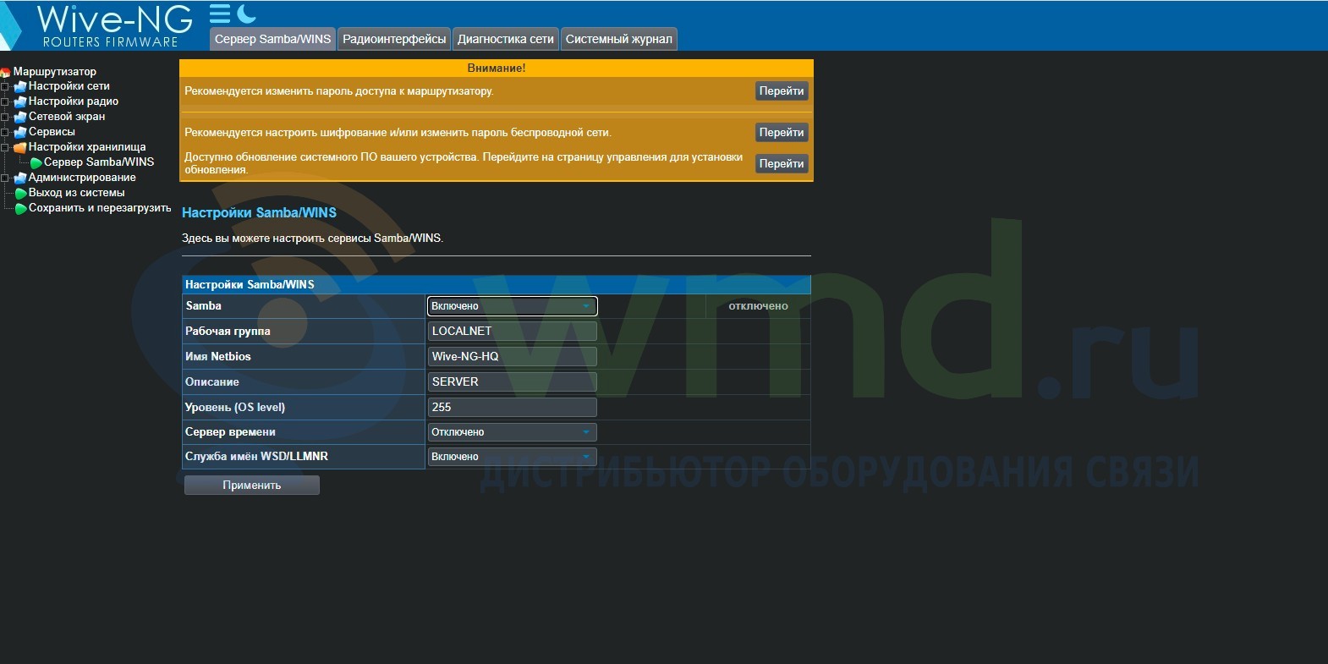Click the Уровень (OS level) field showing 255
Image resolution: width=1328 pixels, height=664 pixels.
[x=512, y=408]
